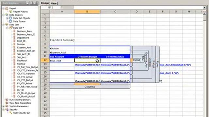Click the Run-Time Parameters icon
This screenshot has height=117, width=209.
7,100
